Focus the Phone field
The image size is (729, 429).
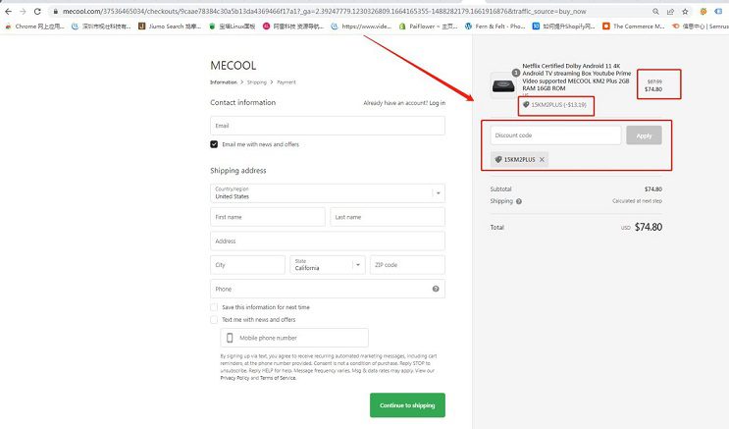(328, 289)
